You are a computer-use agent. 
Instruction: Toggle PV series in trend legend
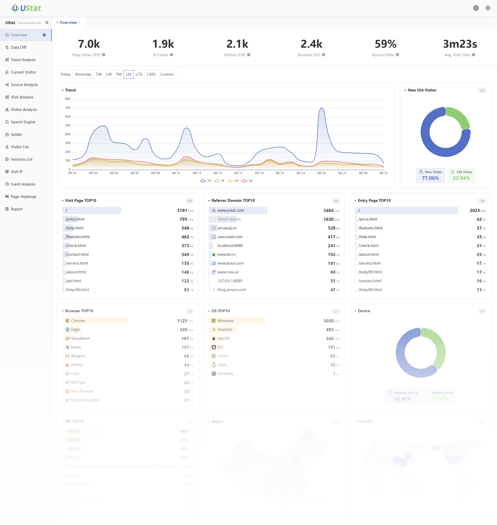coord(205,181)
